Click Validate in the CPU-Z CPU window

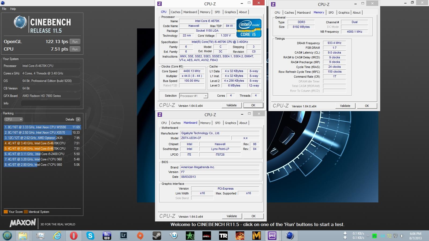coord(231,105)
